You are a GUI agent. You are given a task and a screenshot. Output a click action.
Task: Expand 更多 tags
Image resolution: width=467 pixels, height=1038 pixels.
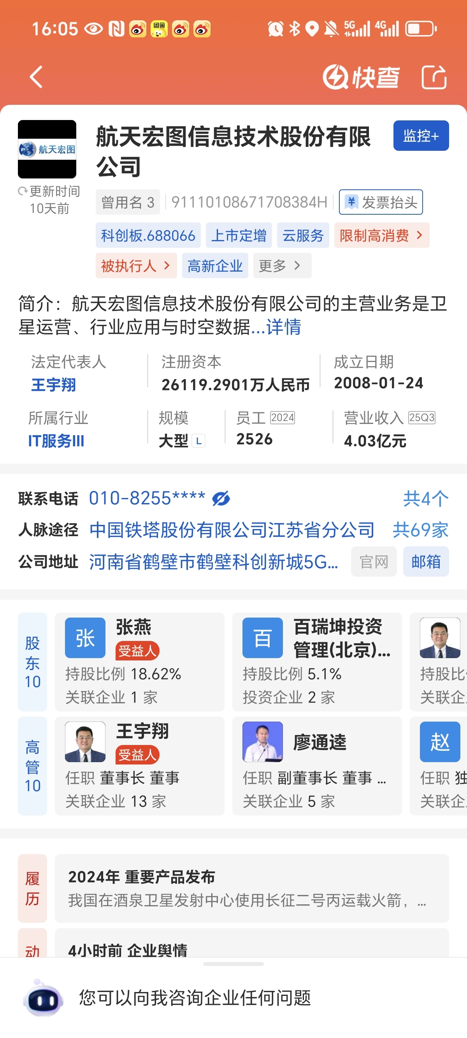pos(282,266)
